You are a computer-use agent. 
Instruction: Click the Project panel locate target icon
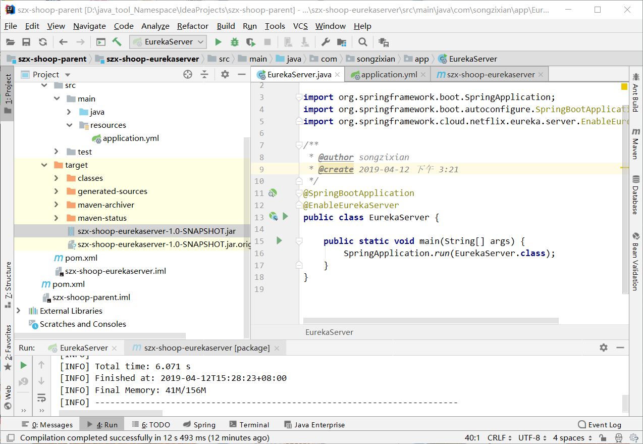click(x=188, y=74)
